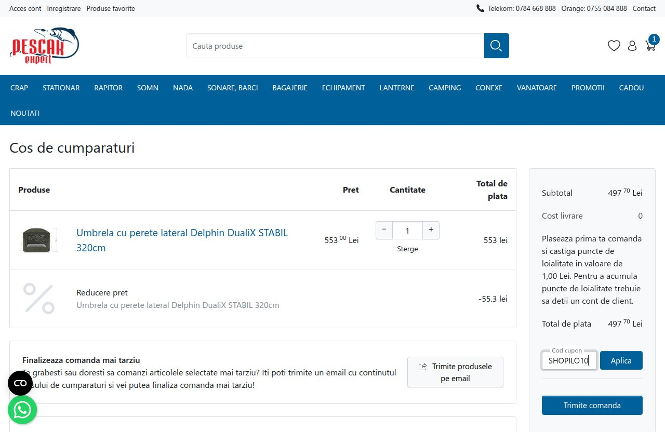
Task: Open the CRAP category menu
Action: click(x=19, y=88)
